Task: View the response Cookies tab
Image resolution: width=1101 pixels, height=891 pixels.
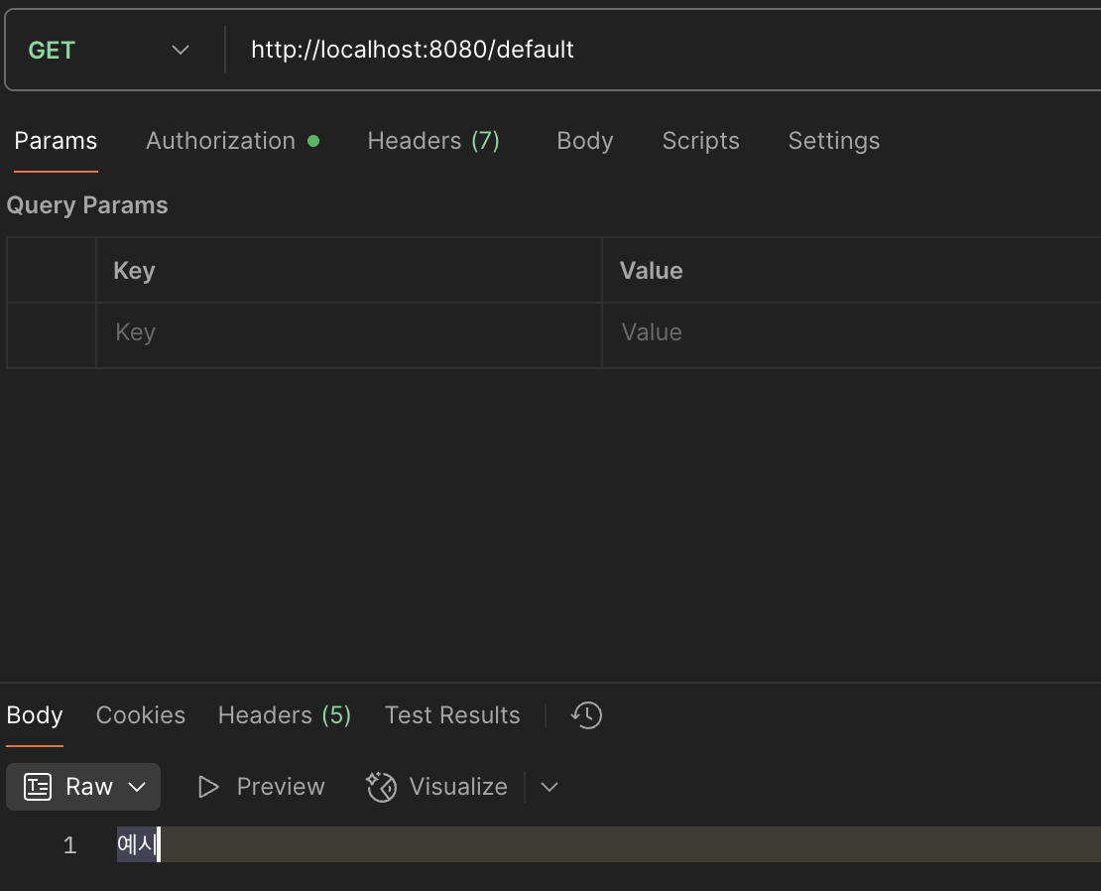Action: click(x=141, y=715)
